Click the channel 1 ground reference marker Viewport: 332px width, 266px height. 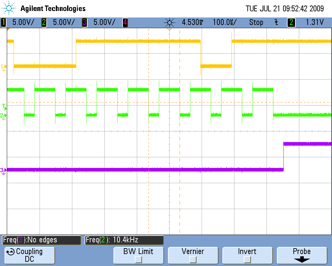(x=4, y=67)
